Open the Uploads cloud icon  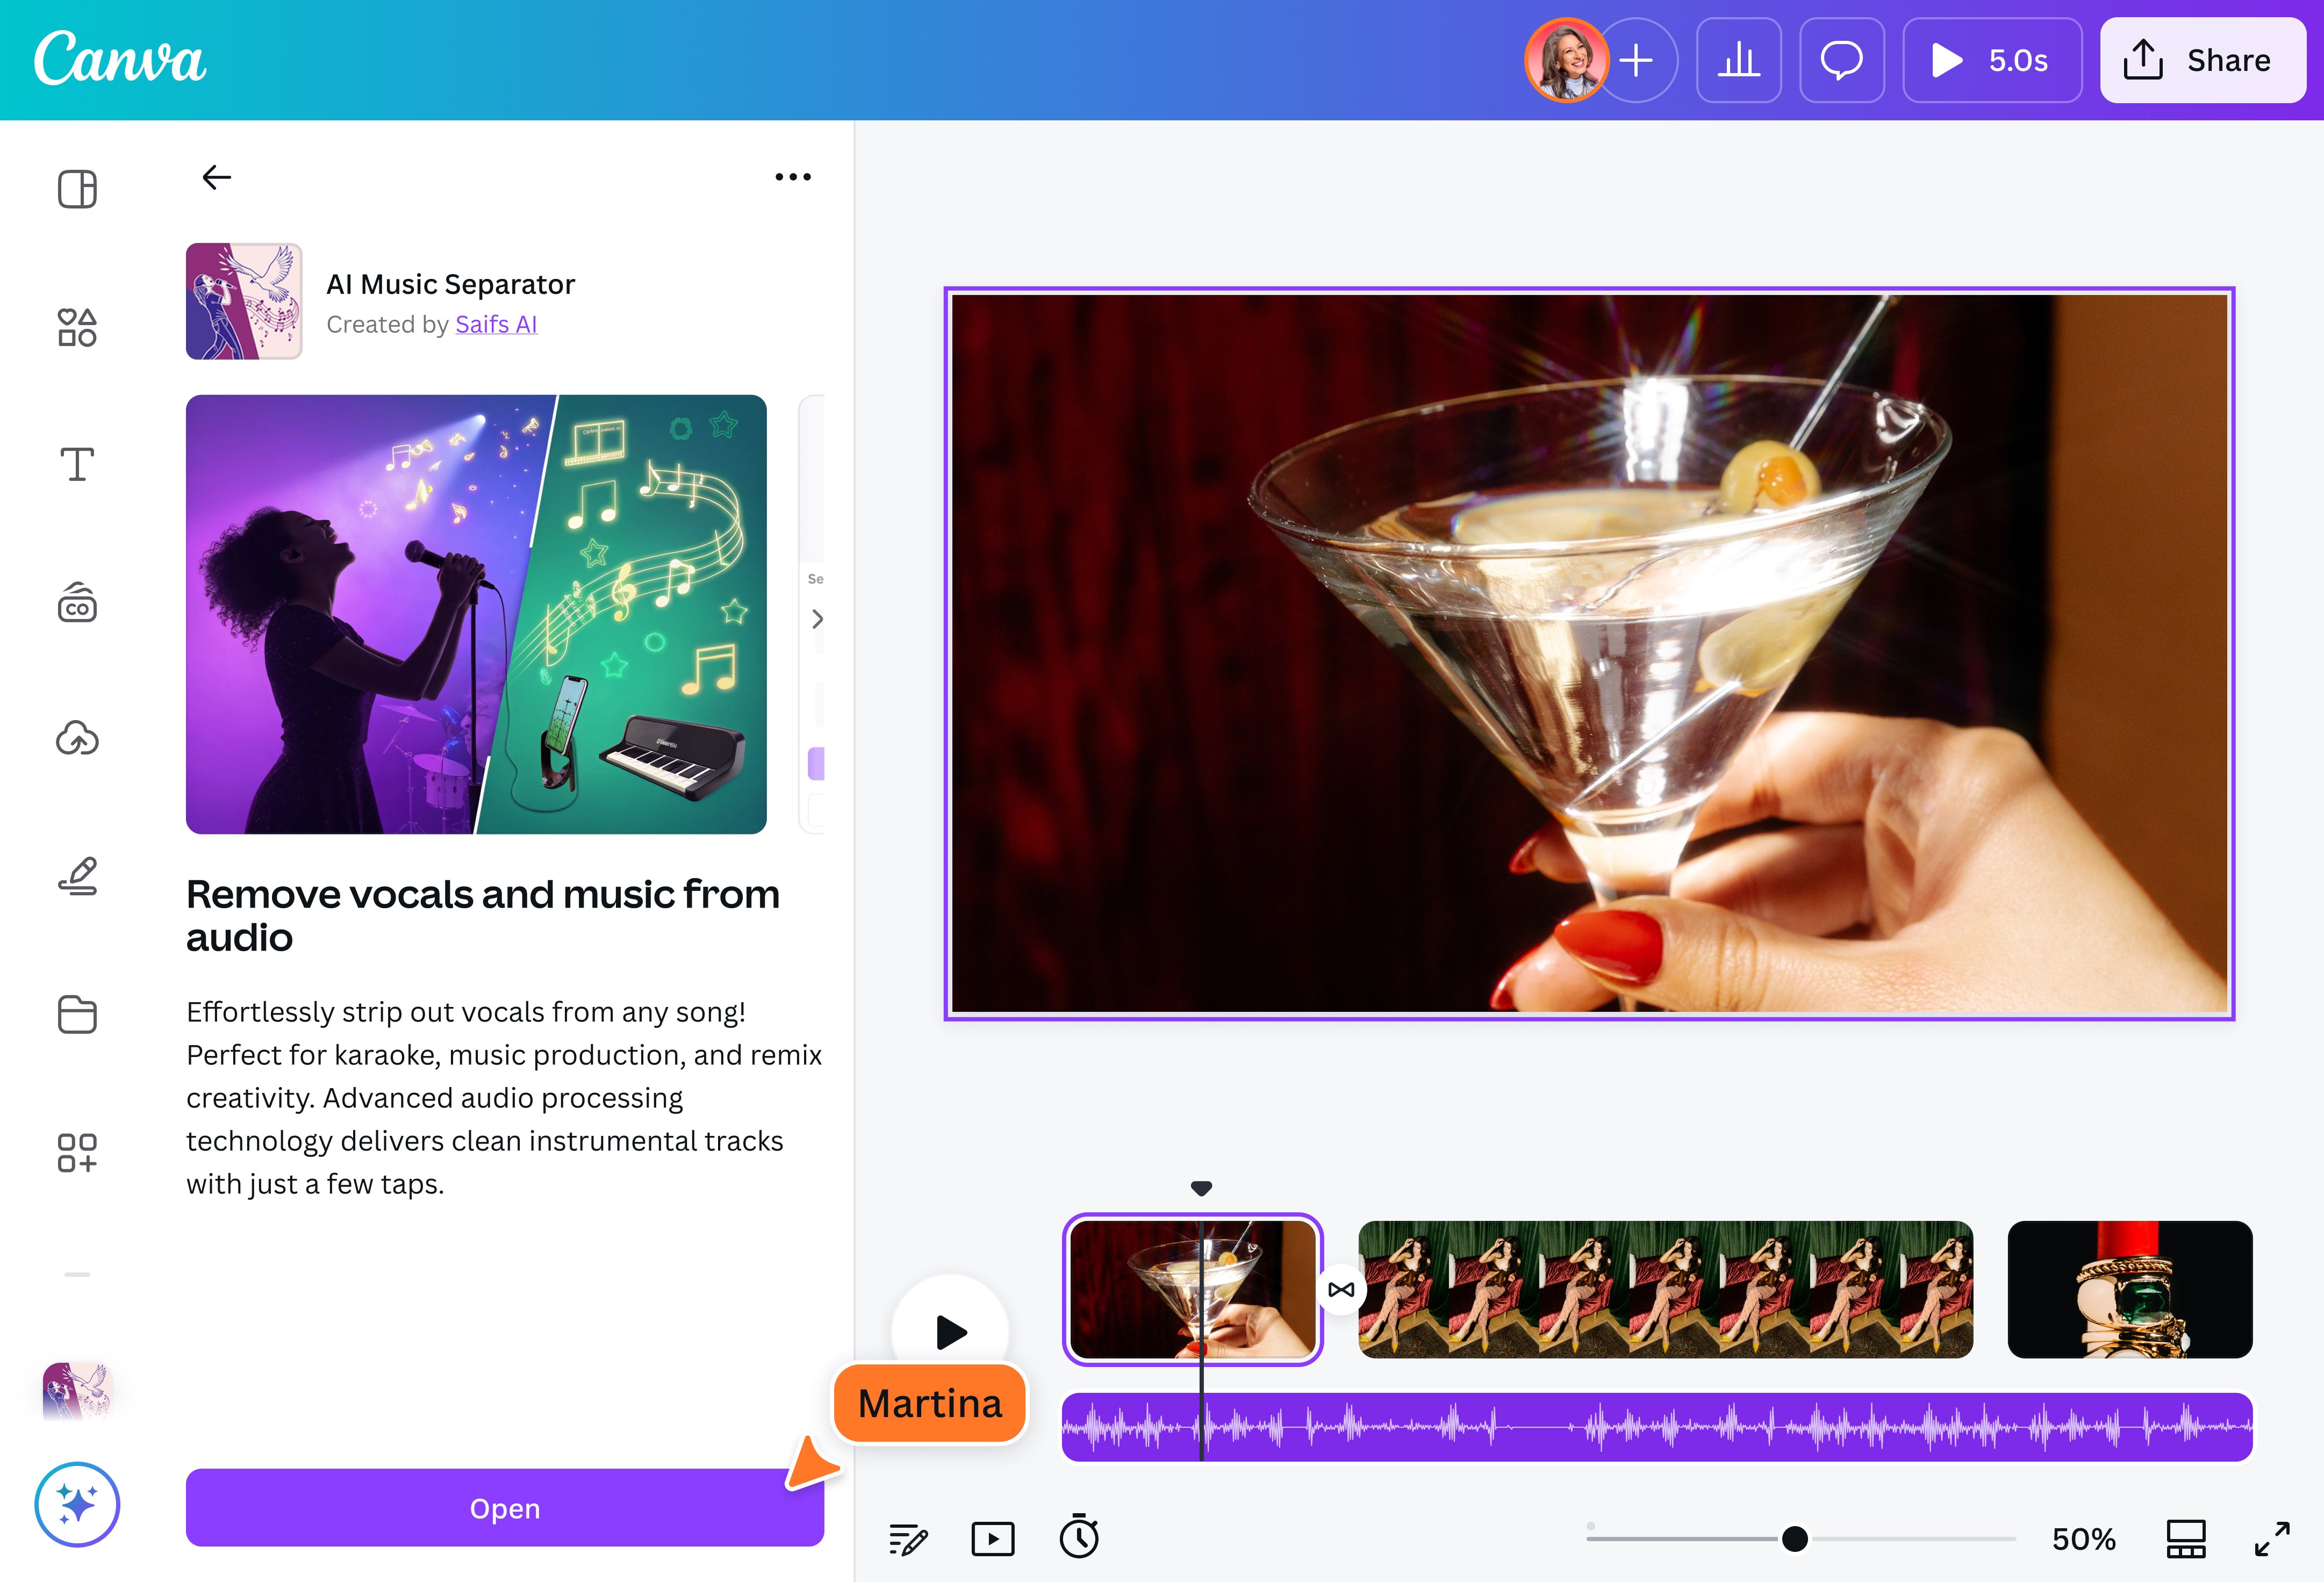pyautogui.click(x=77, y=739)
